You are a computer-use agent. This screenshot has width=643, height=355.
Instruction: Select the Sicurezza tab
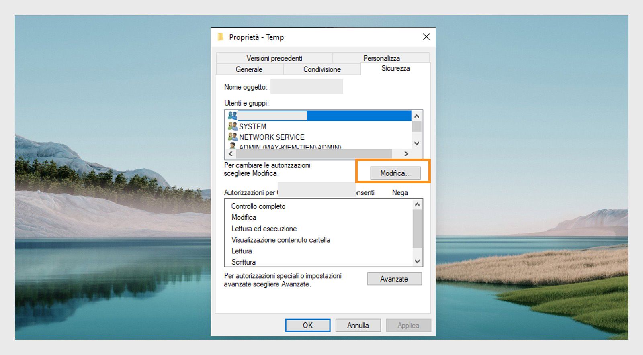395,68
